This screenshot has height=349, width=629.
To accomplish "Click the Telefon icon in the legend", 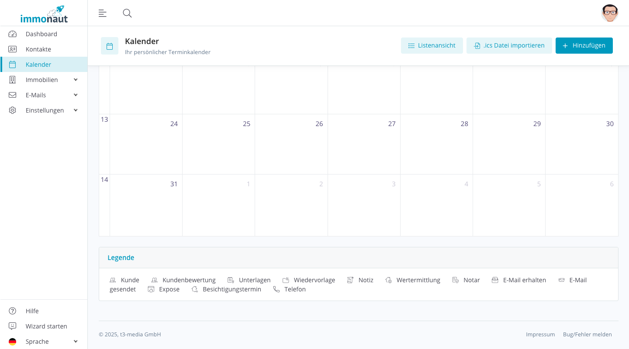I will coord(276,289).
